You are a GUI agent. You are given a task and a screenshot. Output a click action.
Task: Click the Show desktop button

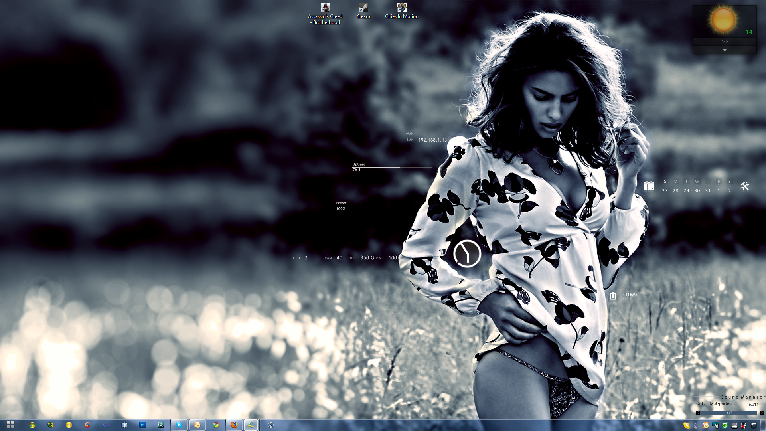[x=763, y=425]
